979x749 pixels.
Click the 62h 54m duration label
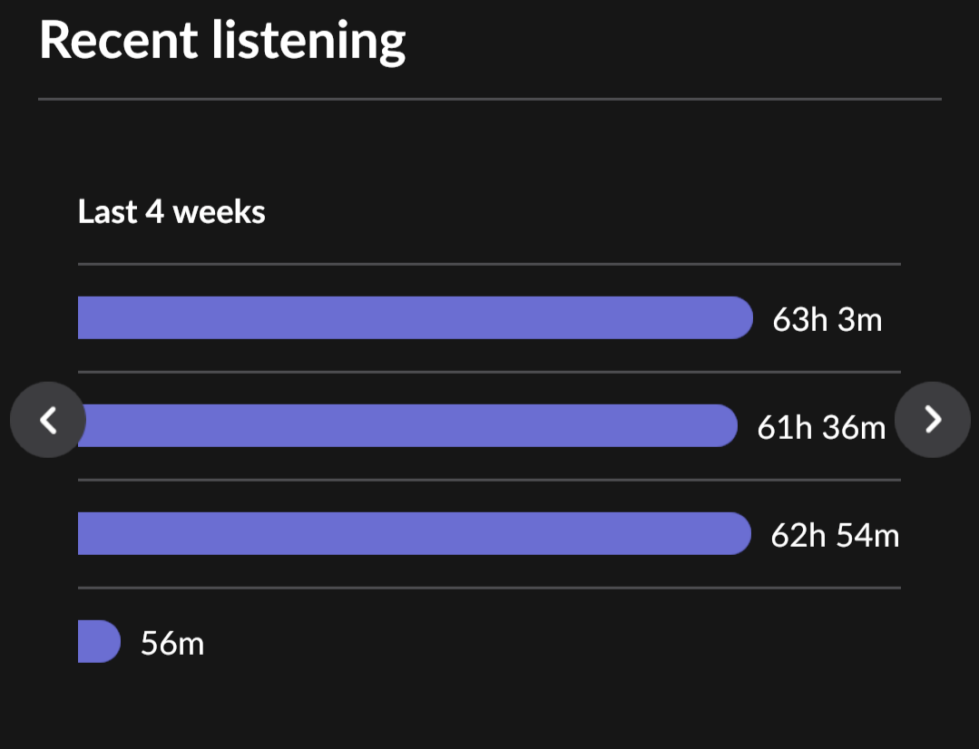click(x=835, y=536)
